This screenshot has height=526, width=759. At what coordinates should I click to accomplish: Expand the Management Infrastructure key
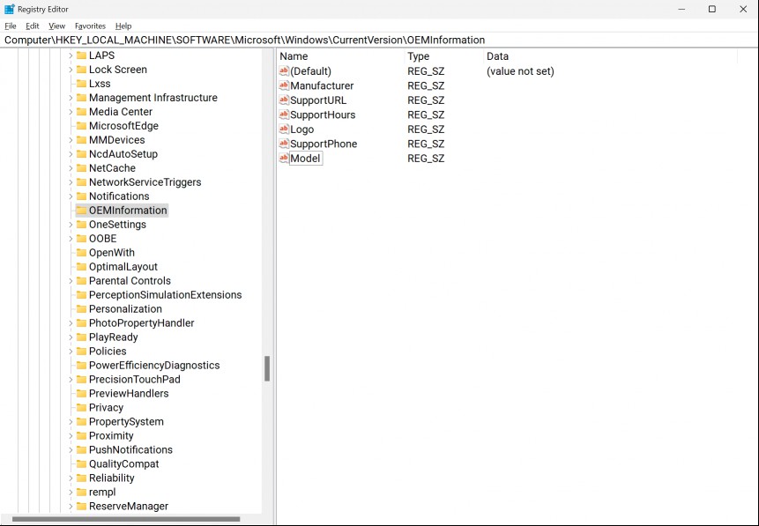71,98
